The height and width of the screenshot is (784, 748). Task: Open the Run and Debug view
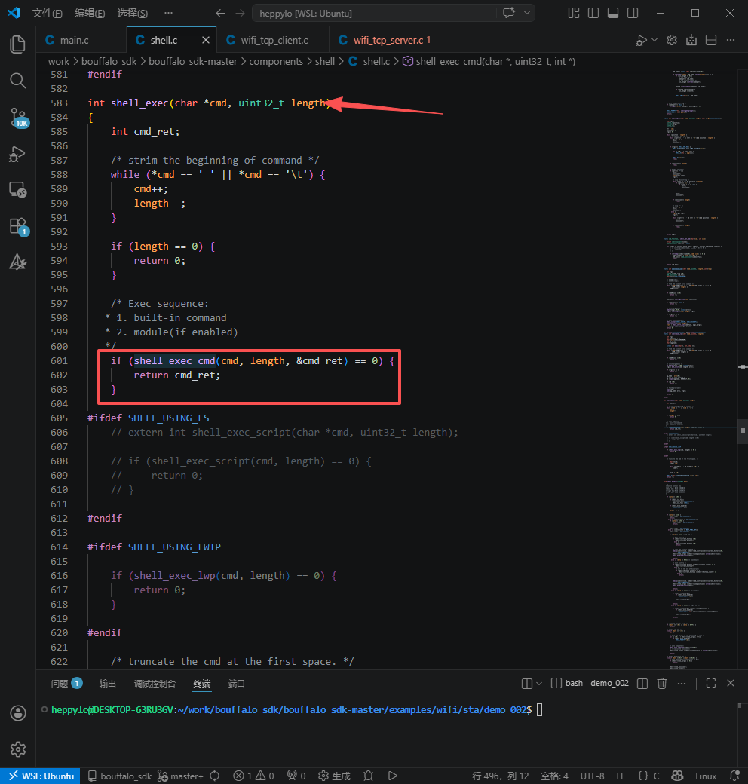tap(17, 154)
